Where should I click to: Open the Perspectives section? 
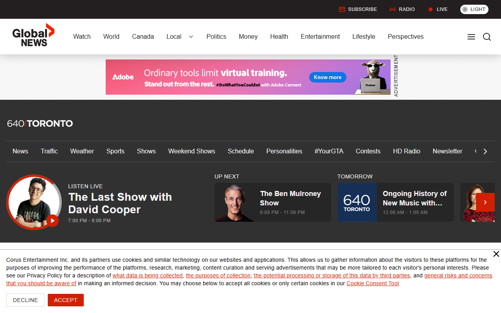click(x=405, y=36)
